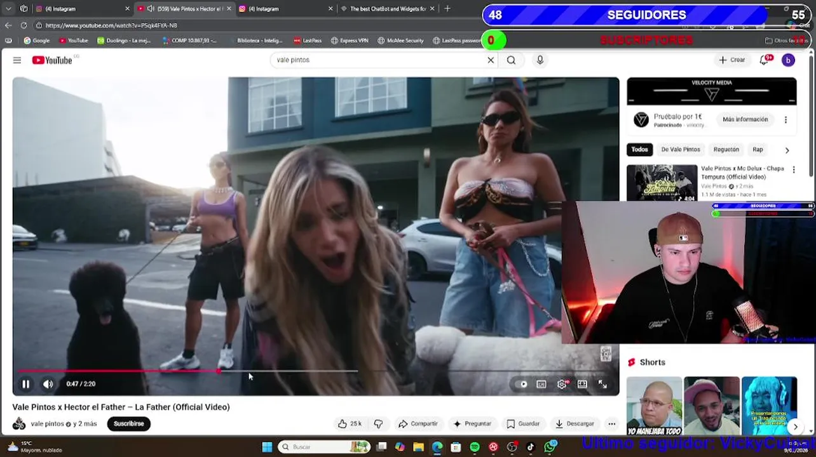The width and height of the screenshot is (816, 457).
Task: Switch to theater mode
Action: 582,384
